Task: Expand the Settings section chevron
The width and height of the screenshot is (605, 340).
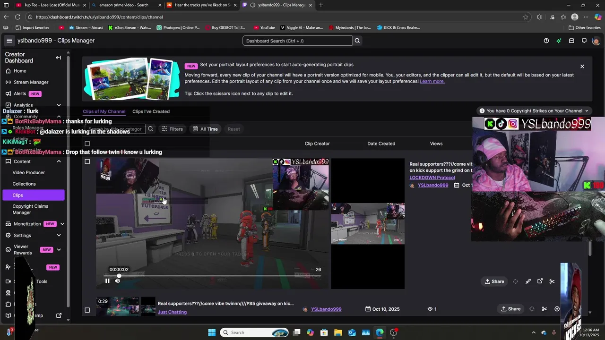Action: pos(59,235)
